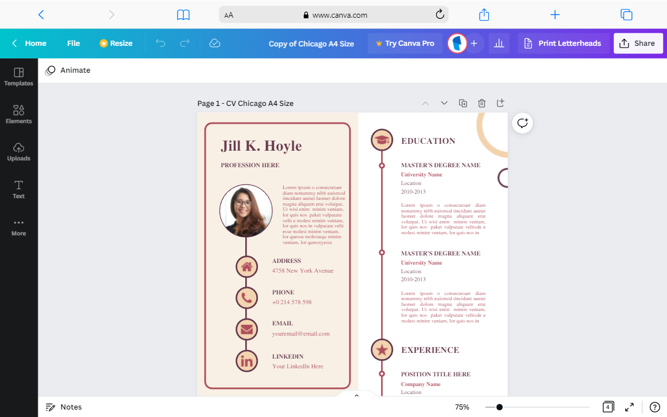The width and height of the screenshot is (667, 417).
Task: Open Safari bookmarks book icon
Action: tap(183, 15)
